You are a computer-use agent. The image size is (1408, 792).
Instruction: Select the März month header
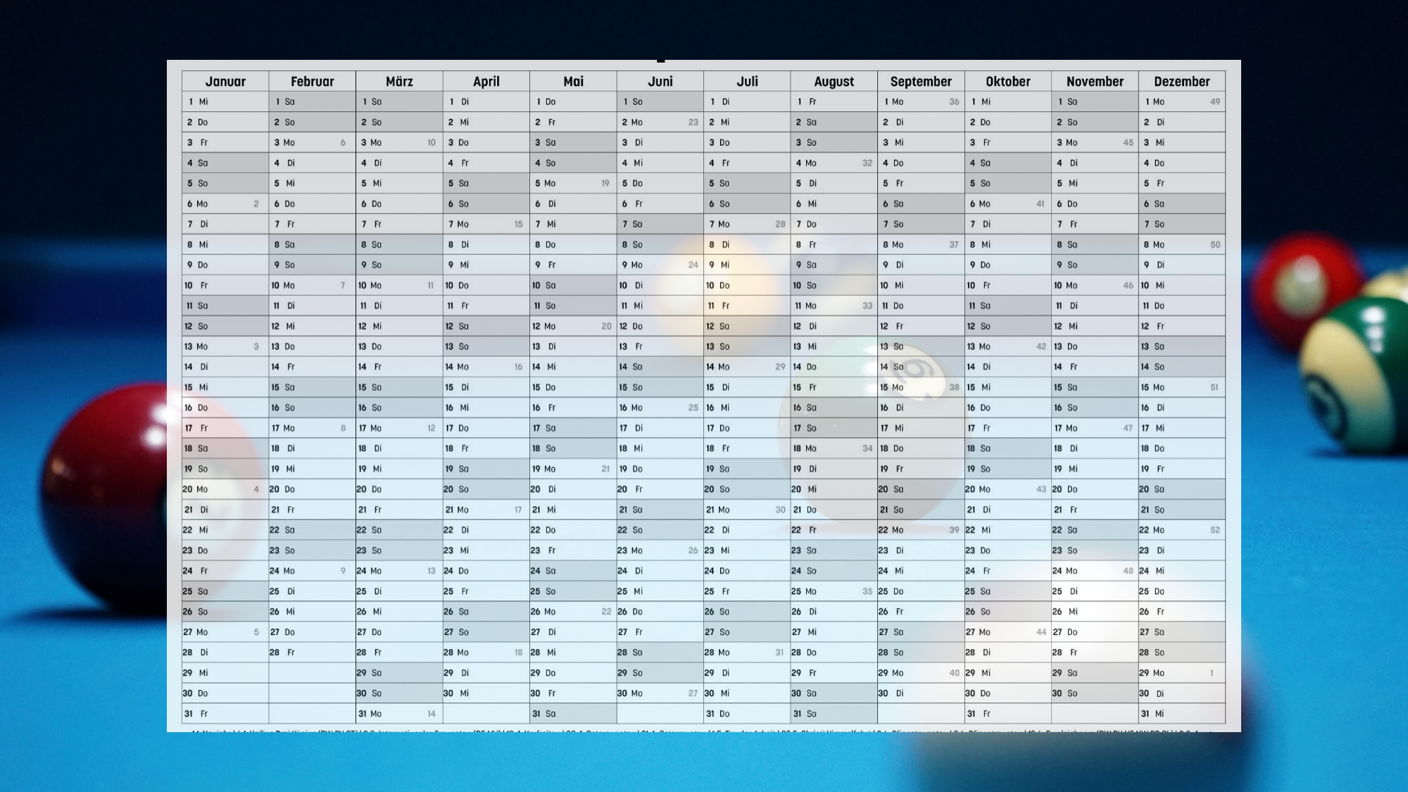coord(399,82)
